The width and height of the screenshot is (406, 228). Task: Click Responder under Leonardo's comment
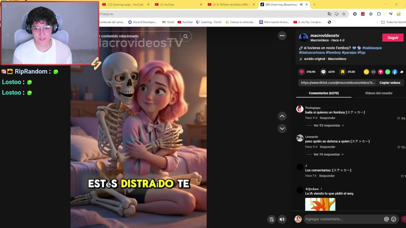tap(327, 147)
